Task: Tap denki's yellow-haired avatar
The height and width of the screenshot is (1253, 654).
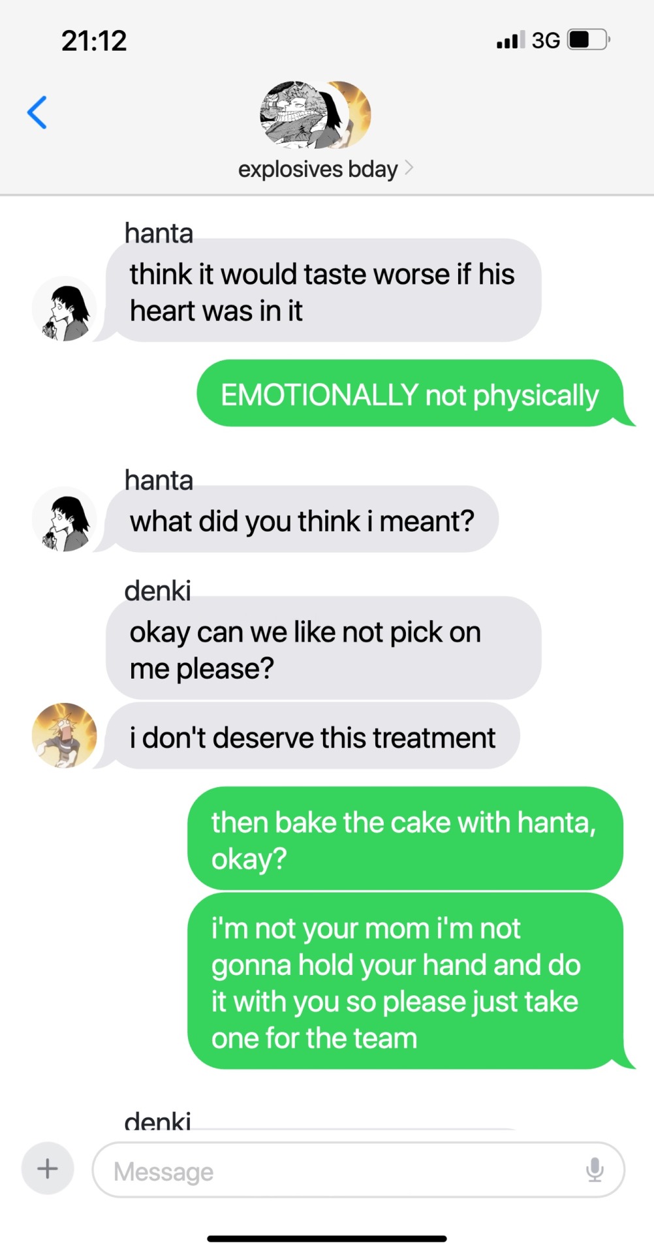Action: click(65, 735)
